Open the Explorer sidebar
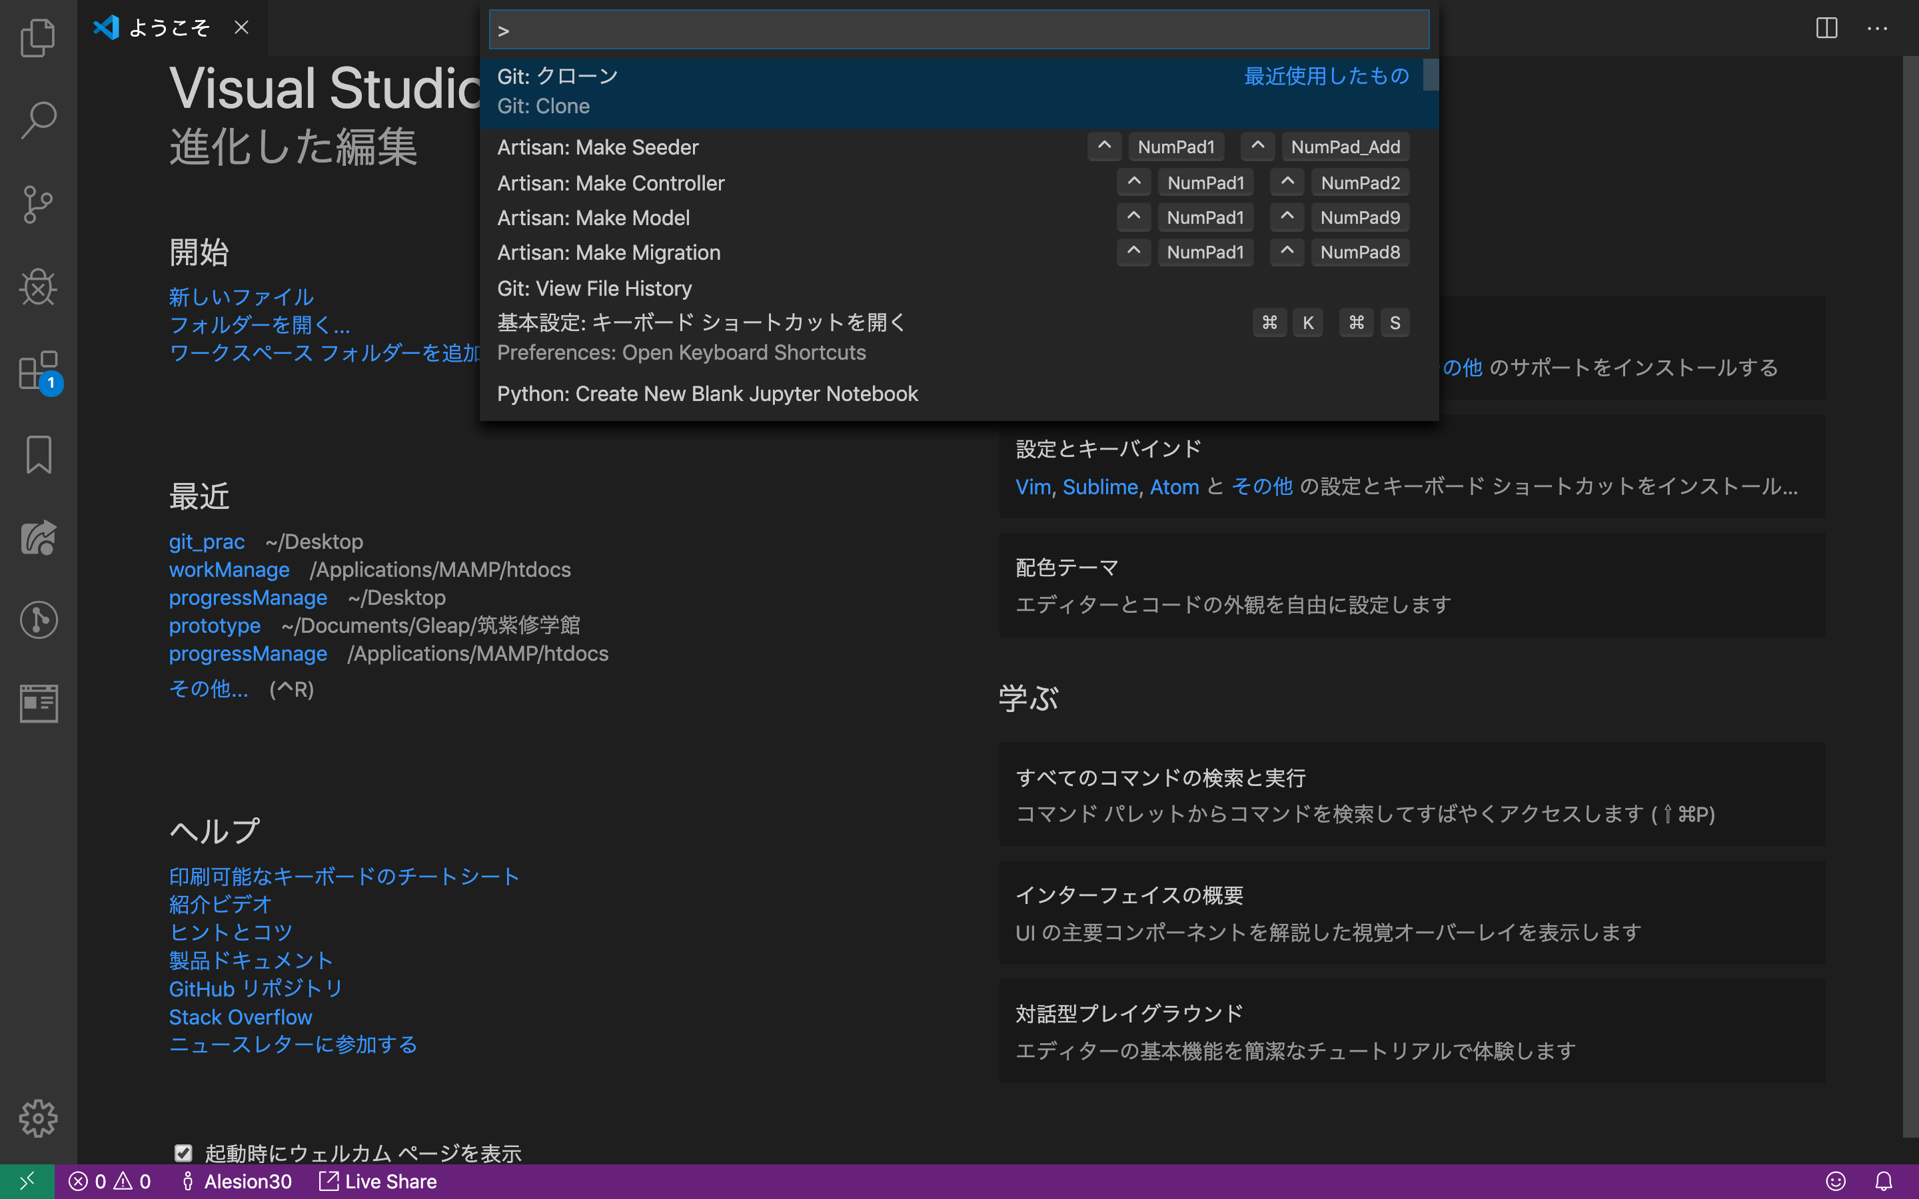The image size is (1919, 1199). [37, 37]
